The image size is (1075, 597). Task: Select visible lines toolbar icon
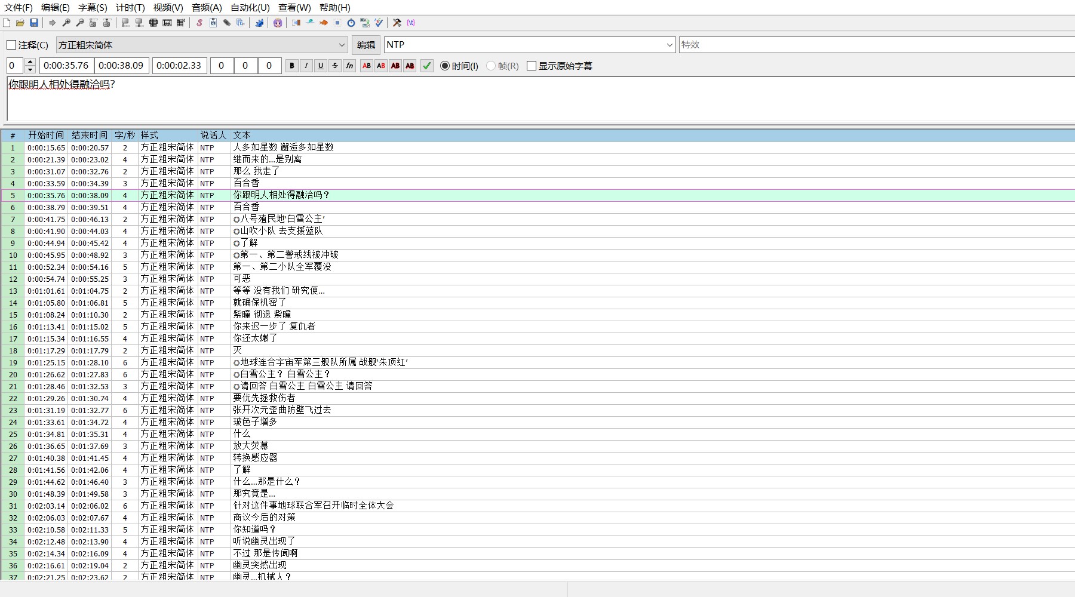pyautogui.click(x=153, y=23)
